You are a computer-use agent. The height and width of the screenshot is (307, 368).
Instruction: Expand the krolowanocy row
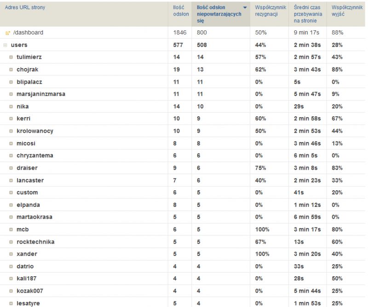(11, 131)
